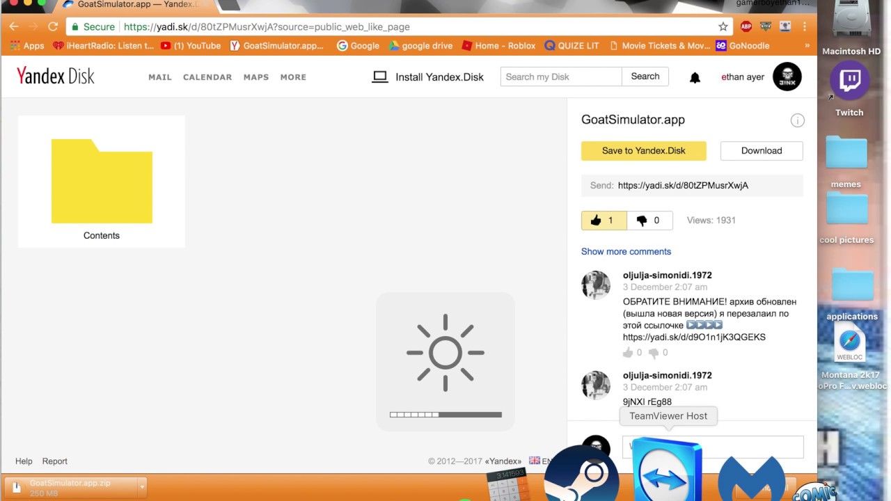Click Save to Yandex.Disk button
The image size is (891, 501).
644,150
